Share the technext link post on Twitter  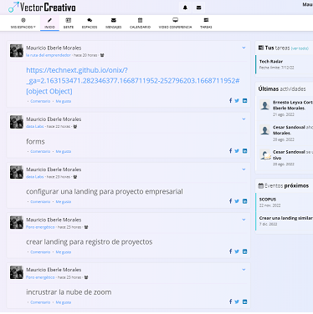coord(237,101)
